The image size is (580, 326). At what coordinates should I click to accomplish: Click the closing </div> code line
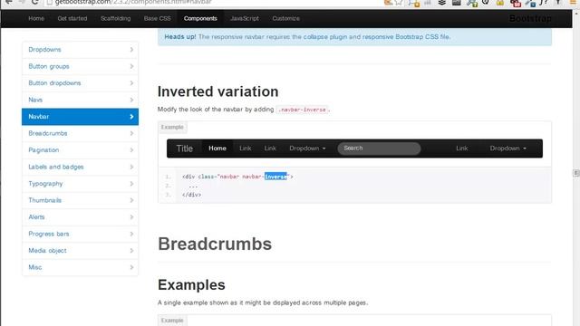pyautogui.click(x=191, y=195)
